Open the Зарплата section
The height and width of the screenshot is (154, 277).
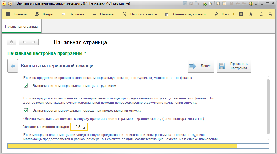click(73, 14)
